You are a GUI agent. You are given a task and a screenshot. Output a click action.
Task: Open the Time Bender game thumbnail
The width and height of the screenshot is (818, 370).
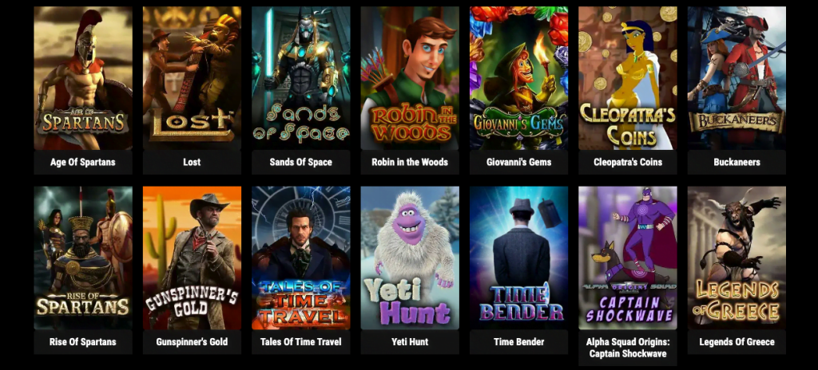(x=519, y=258)
